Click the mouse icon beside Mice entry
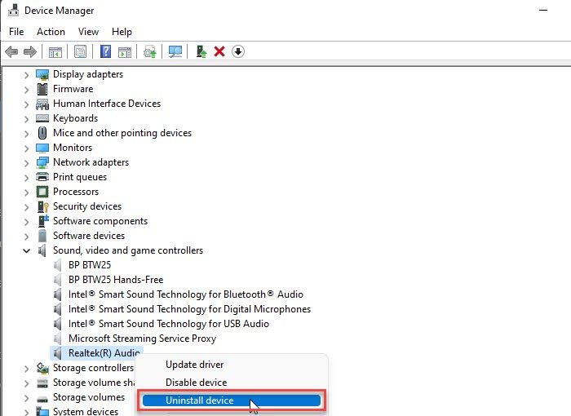Image resolution: width=571 pixels, height=416 pixels. pyautogui.click(x=42, y=133)
